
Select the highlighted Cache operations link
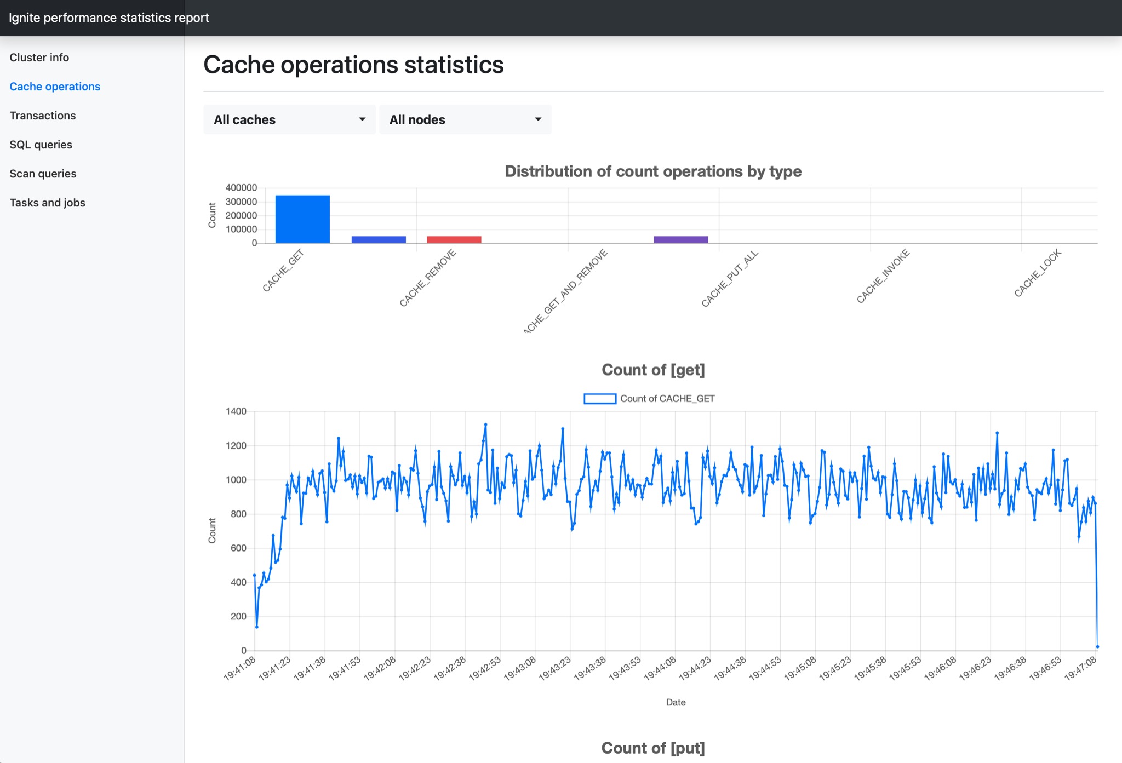55,86
